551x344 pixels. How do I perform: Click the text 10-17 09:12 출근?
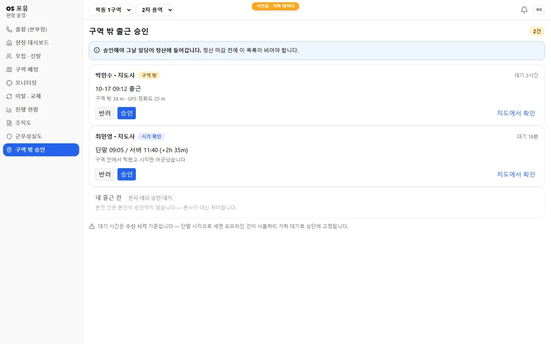(x=118, y=89)
